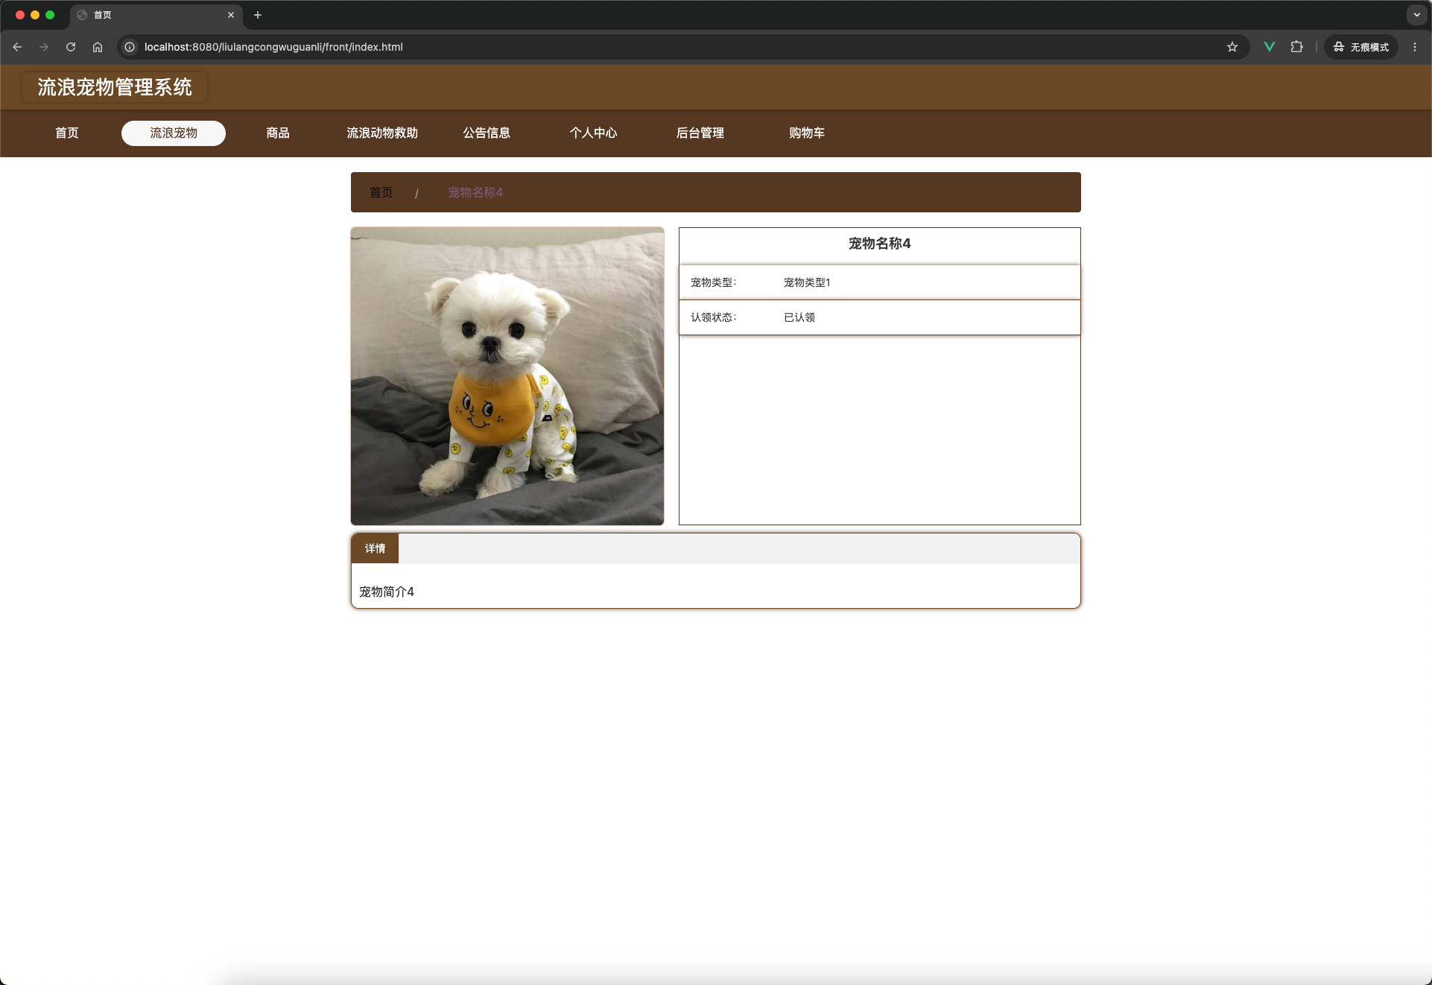Bookmark this page with the star icon
This screenshot has height=985, width=1432.
[x=1232, y=47]
